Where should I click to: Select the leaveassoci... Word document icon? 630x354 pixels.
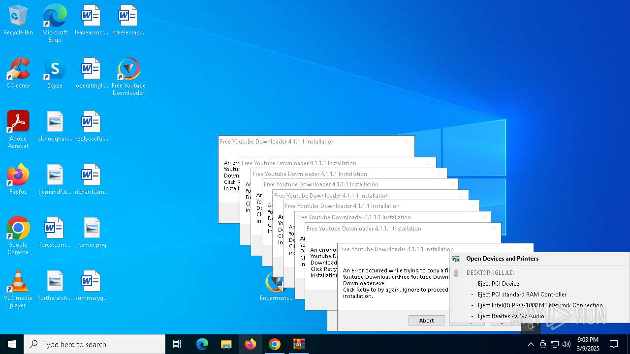(91, 21)
